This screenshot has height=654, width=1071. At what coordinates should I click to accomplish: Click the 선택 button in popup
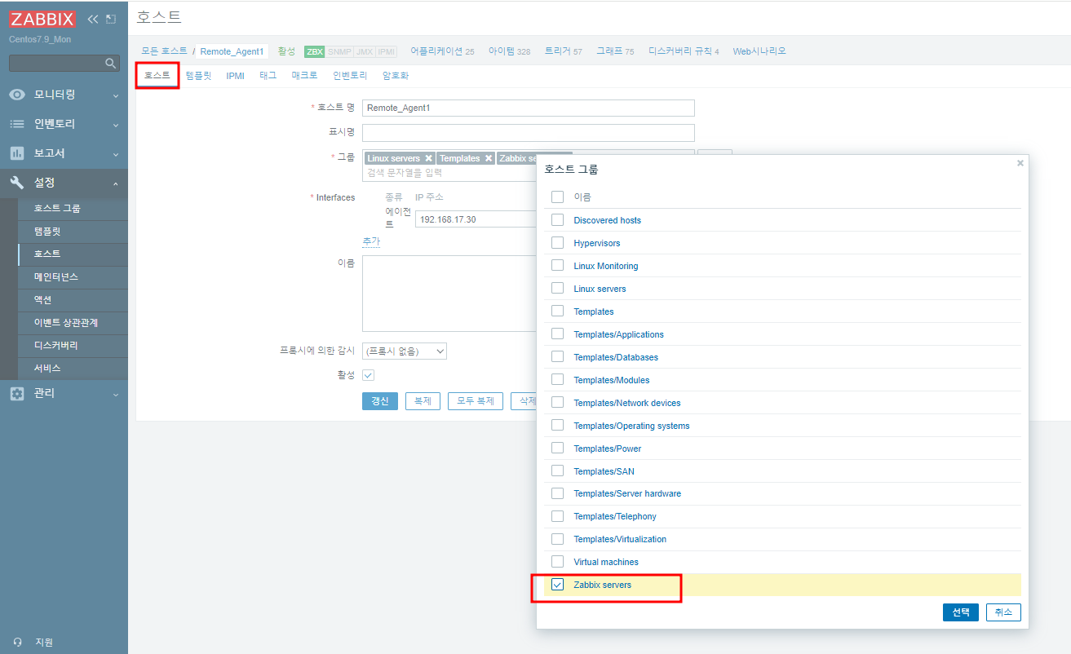click(960, 612)
